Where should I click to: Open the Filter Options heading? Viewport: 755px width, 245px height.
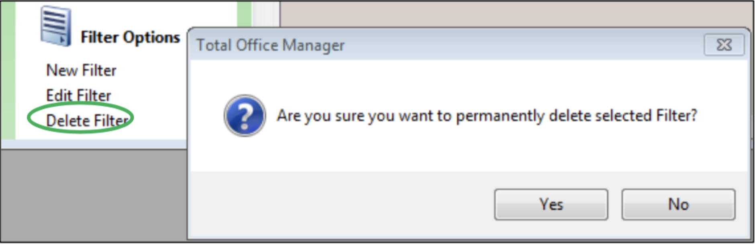pyautogui.click(x=129, y=37)
